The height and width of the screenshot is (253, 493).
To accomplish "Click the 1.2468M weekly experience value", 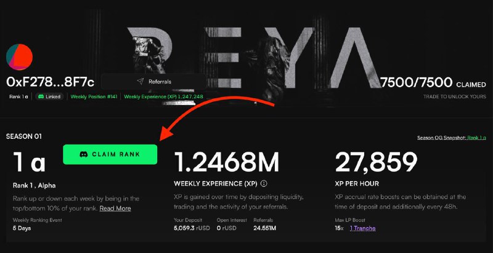I will coord(226,162).
